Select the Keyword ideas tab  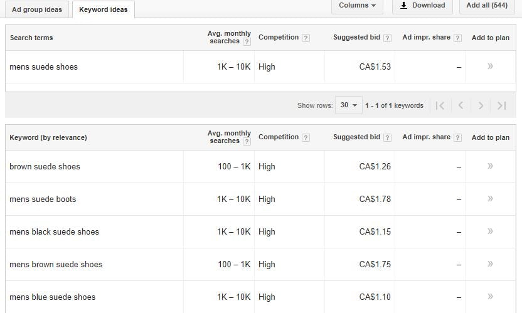pos(103,9)
